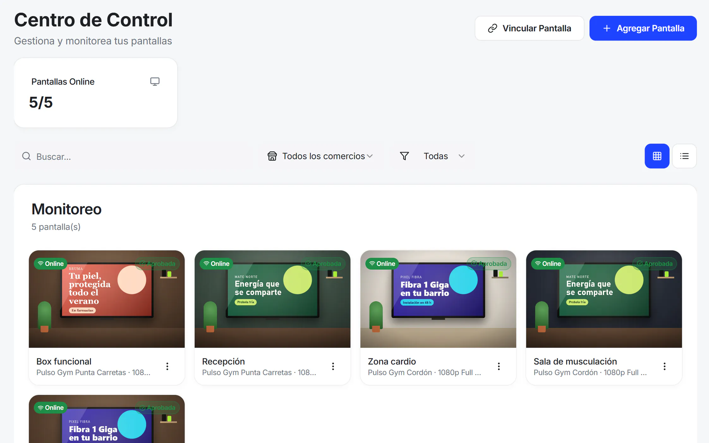The image size is (709, 443).
Task: Click Aprobada badge on Sala de musculación
Action: [x=654, y=263]
